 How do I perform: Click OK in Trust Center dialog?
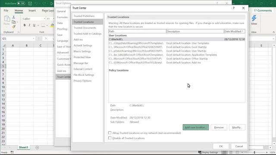click(221, 146)
